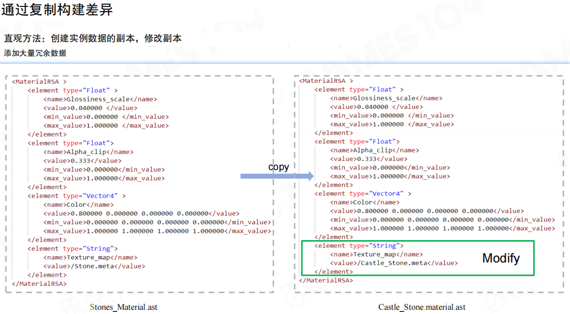Click the /Castle_Stone.meta value line
Viewport: 570px width, 314px height.
[394, 263]
